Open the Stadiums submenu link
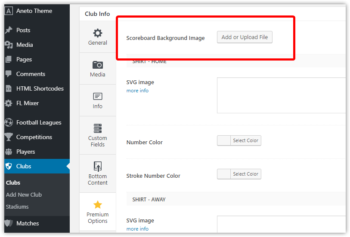350x237 pixels. 17,207
